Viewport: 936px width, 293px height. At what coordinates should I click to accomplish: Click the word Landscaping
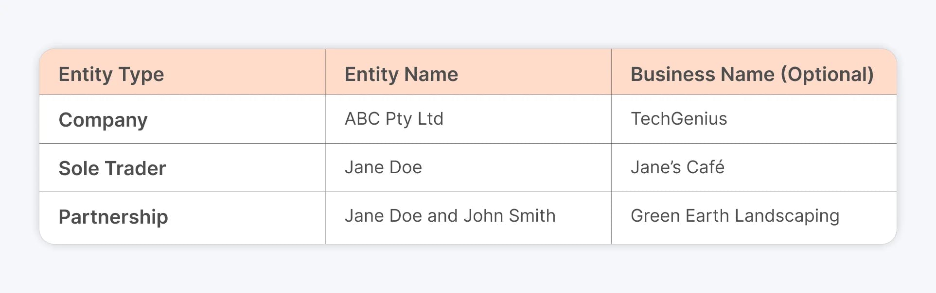pos(787,216)
